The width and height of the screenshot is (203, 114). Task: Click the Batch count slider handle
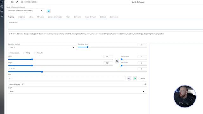point(122,59)
